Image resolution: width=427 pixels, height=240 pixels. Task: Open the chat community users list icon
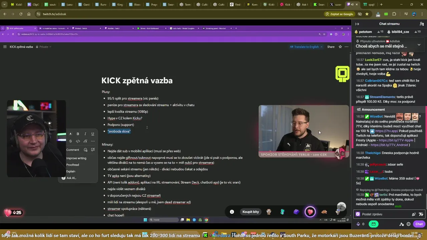(x=422, y=24)
